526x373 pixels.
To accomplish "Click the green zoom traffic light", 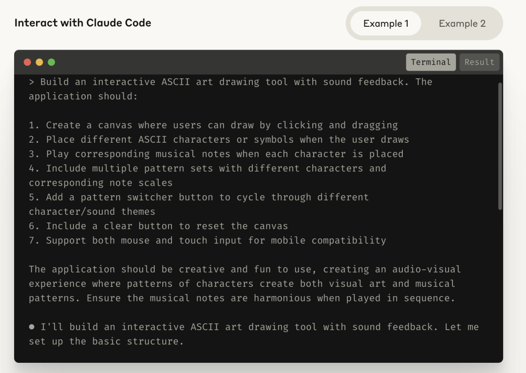I will (51, 62).
